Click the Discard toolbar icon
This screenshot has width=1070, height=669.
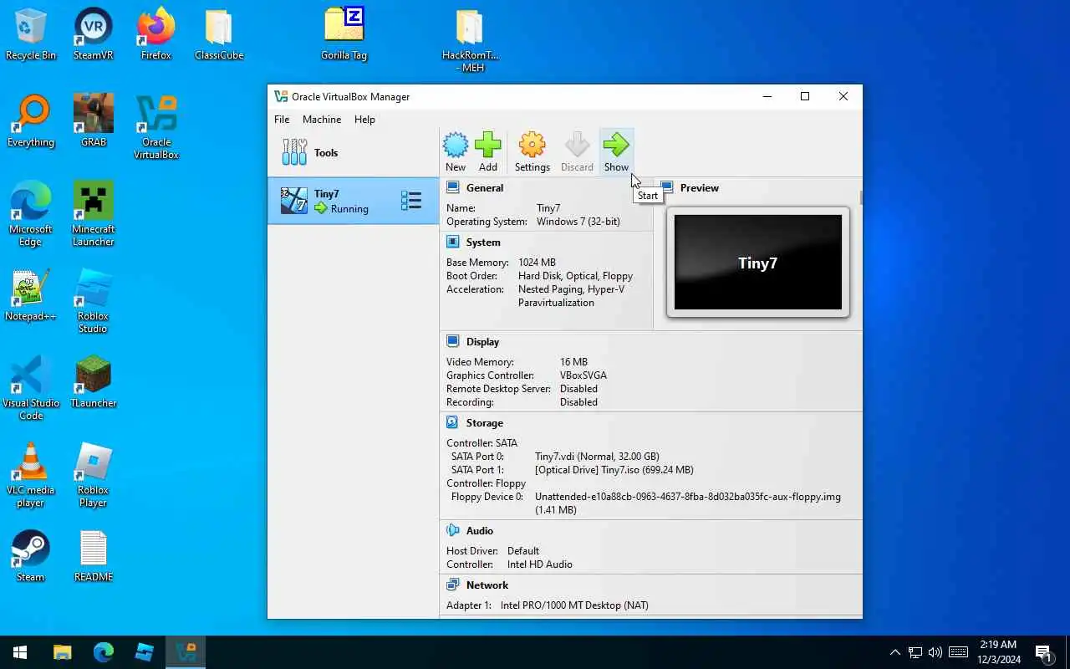[577, 152]
